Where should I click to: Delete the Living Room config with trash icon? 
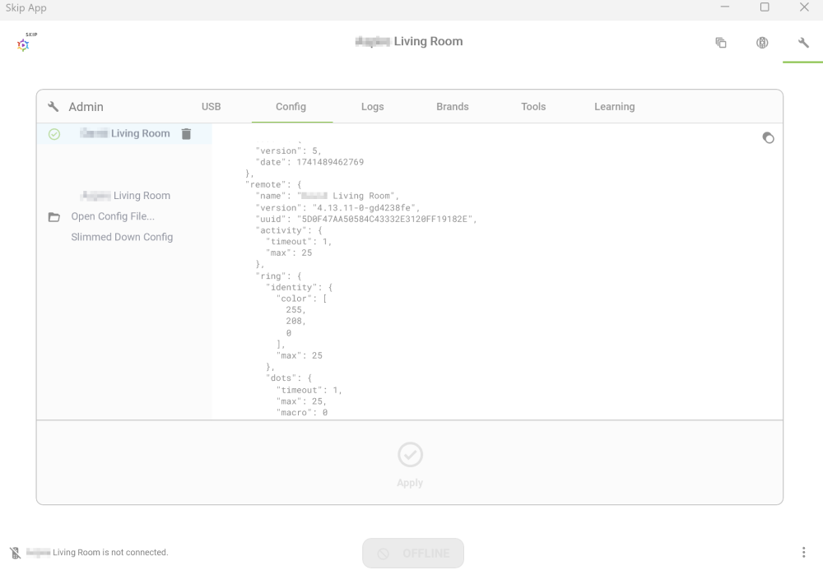point(186,134)
